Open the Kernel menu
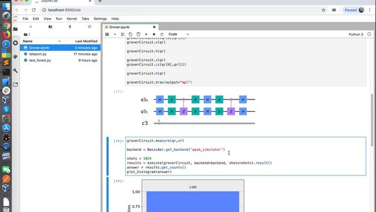The height and width of the screenshot is (212, 376). click(x=72, y=19)
